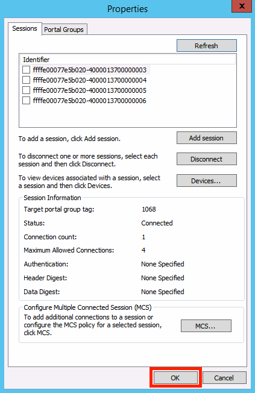Check the box for session ending in 0006
Viewport: 255px width, 393px height.
[27, 101]
